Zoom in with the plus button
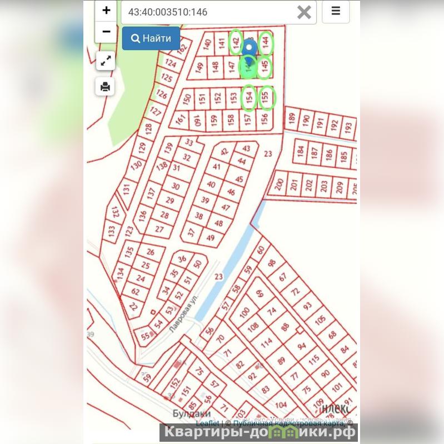Image resolution: width=444 pixels, height=444 pixels. click(x=106, y=11)
